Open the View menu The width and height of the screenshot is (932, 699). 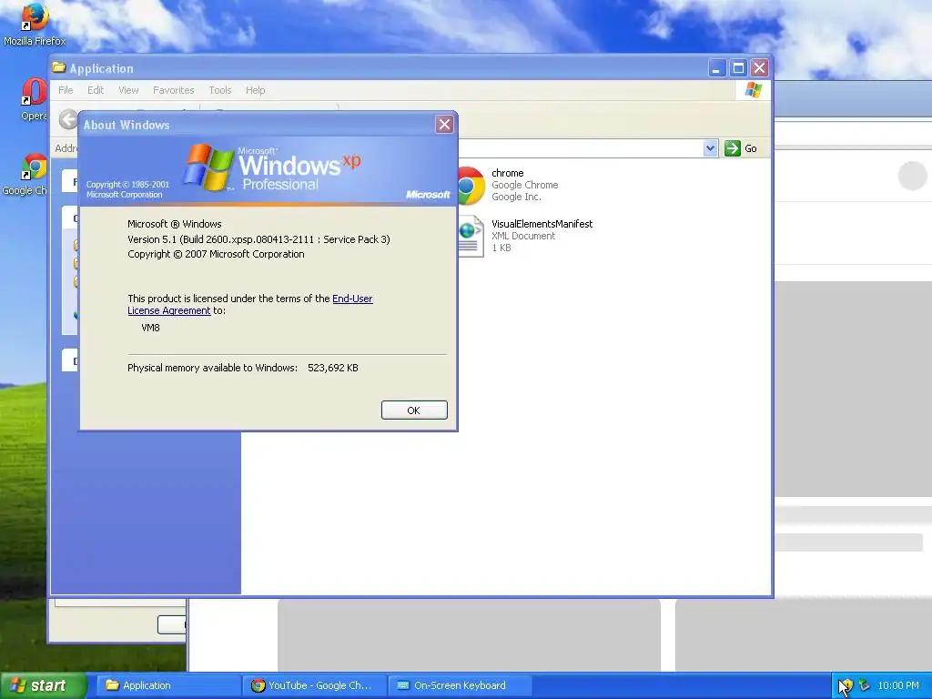pos(128,90)
